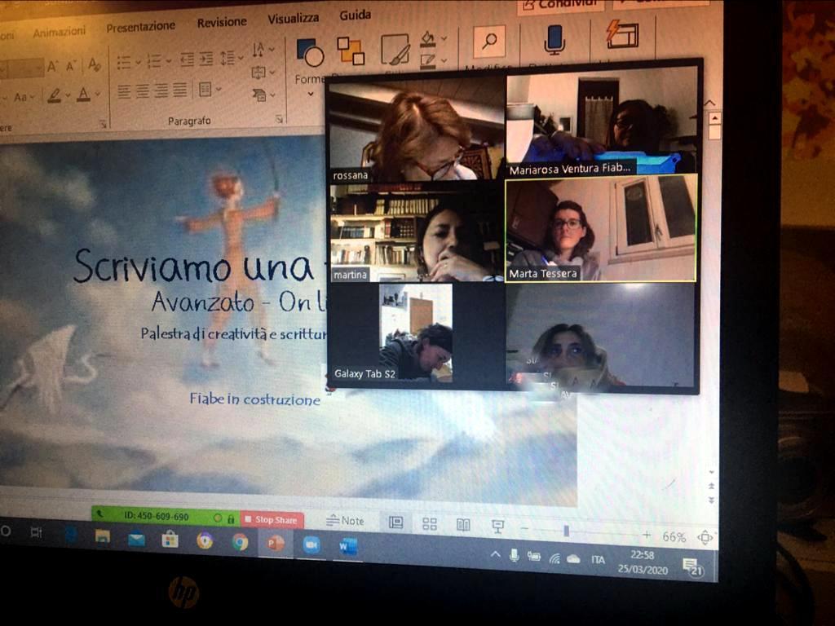
Task: Open Quick Styles brush icon
Action: point(395,49)
